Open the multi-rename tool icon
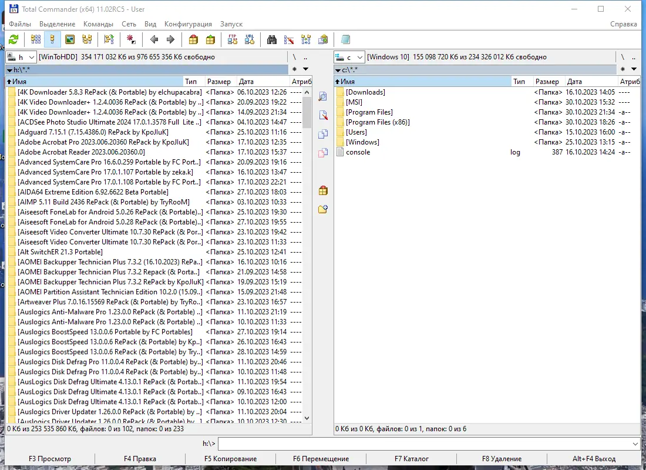Image resolution: width=646 pixels, height=470 pixels. [289, 39]
